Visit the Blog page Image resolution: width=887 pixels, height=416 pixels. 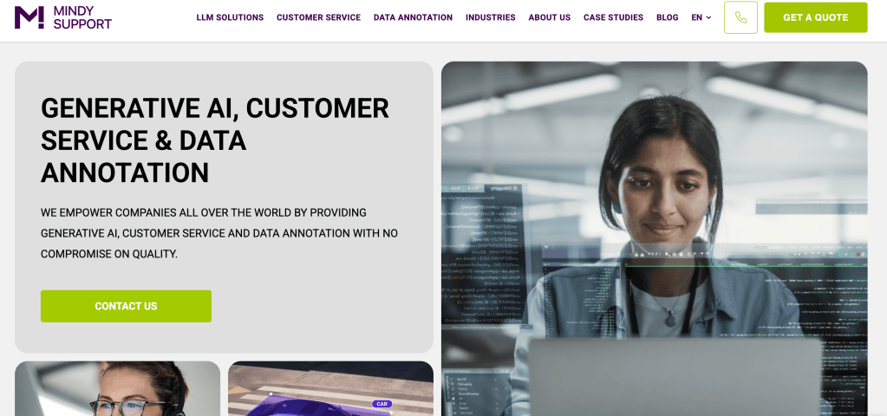tap(668, 17)
